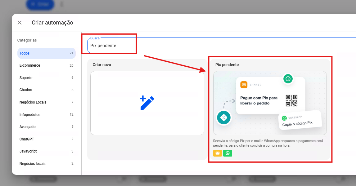Click the green WhatsApp channel icon
The height and width of the screenshot is (186, 356).
tap(228, 153)
